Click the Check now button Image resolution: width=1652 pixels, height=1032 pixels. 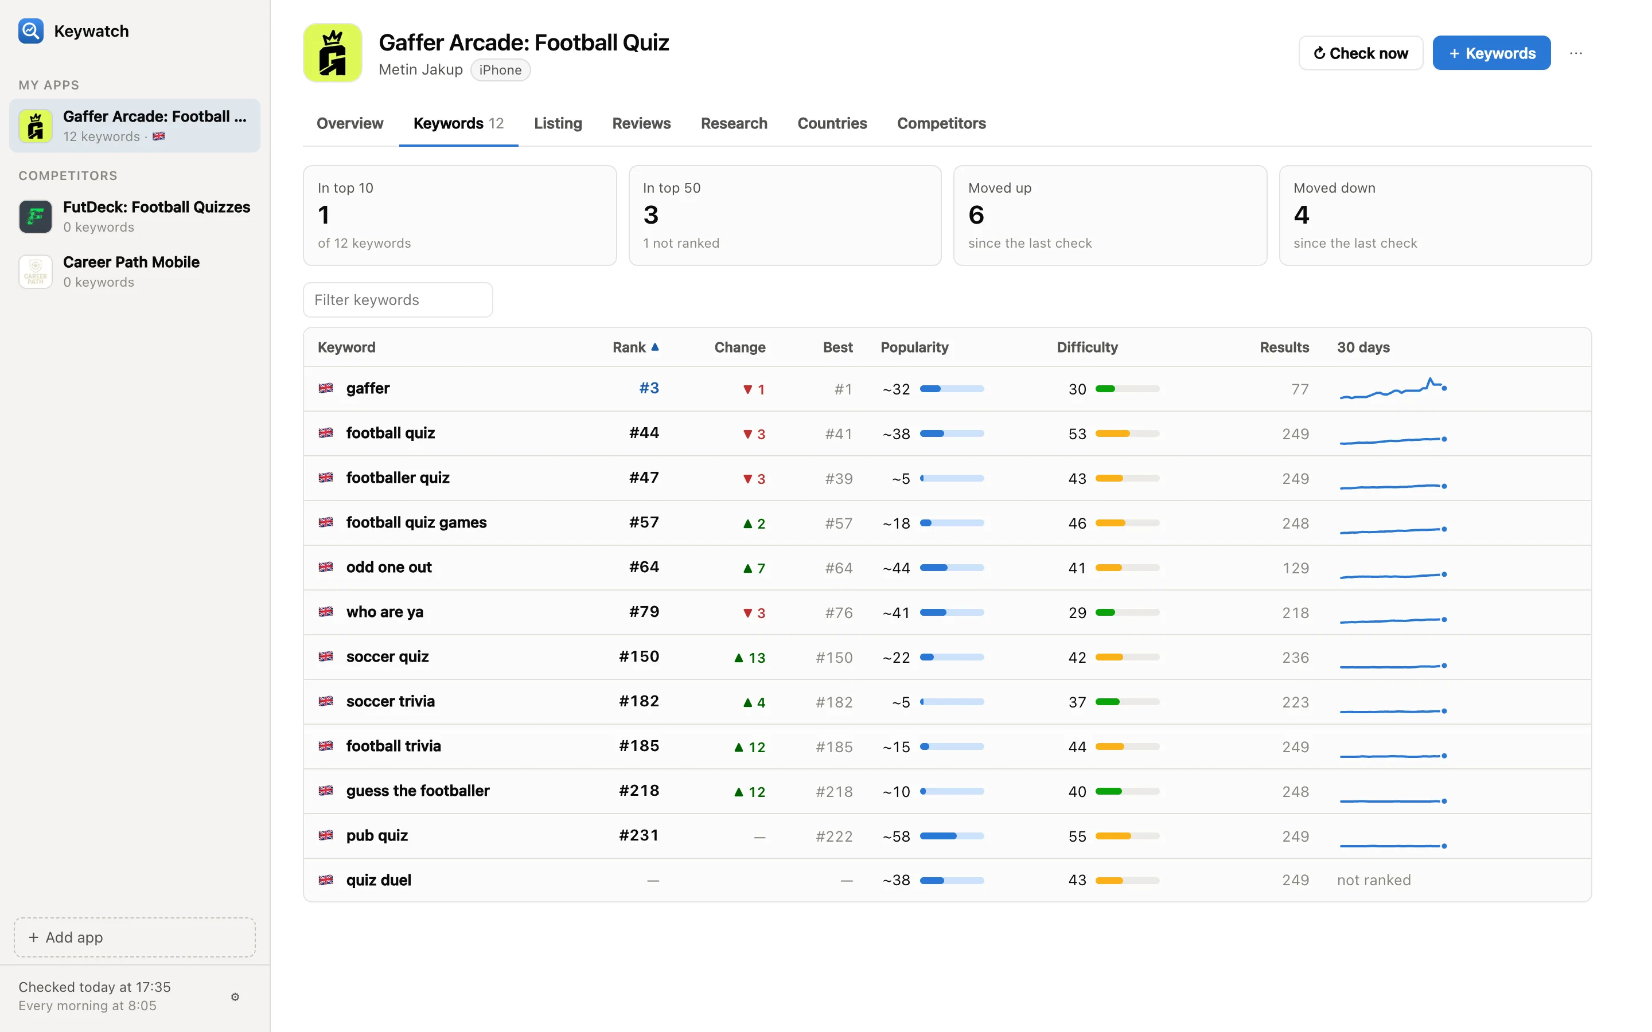1361,53
